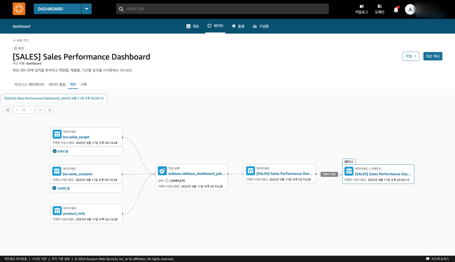Screen dimensions: 455x262
Task: Go back via 뒤로 가기 link
Action: [x=20, y=40]
